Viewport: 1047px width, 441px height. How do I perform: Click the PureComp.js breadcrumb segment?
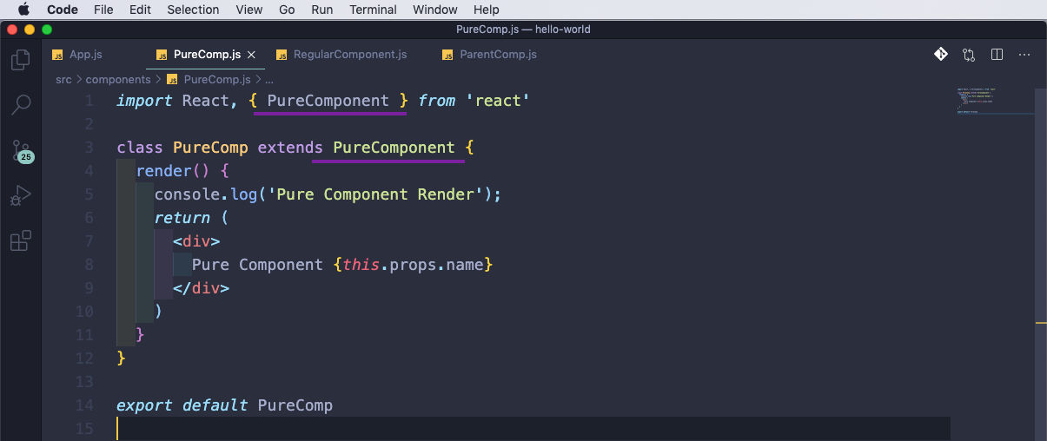(217, 79)
